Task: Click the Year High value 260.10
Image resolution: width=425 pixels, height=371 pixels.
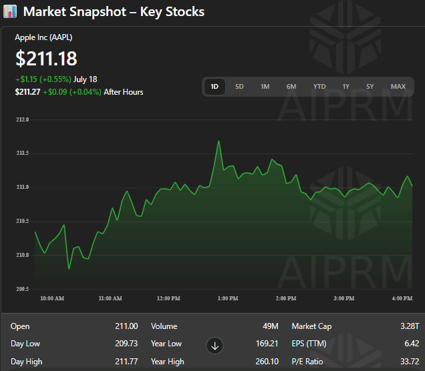Action: coord(267,362)
